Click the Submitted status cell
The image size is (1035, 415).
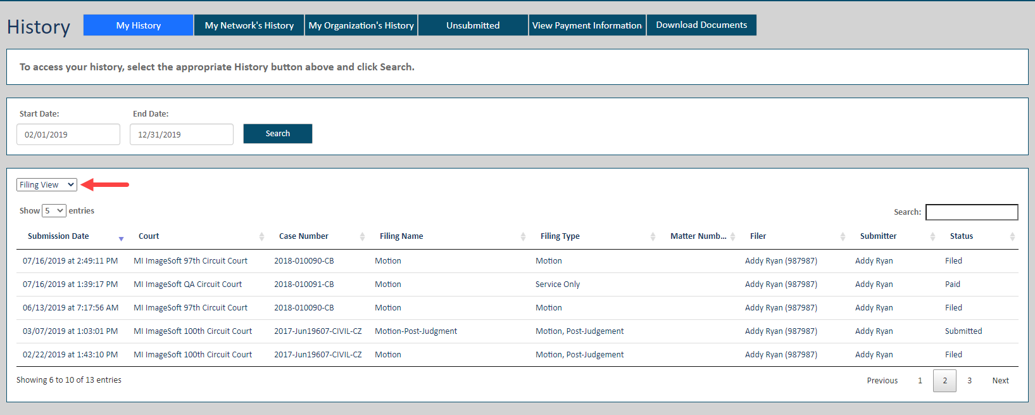(x=963, y=331)
